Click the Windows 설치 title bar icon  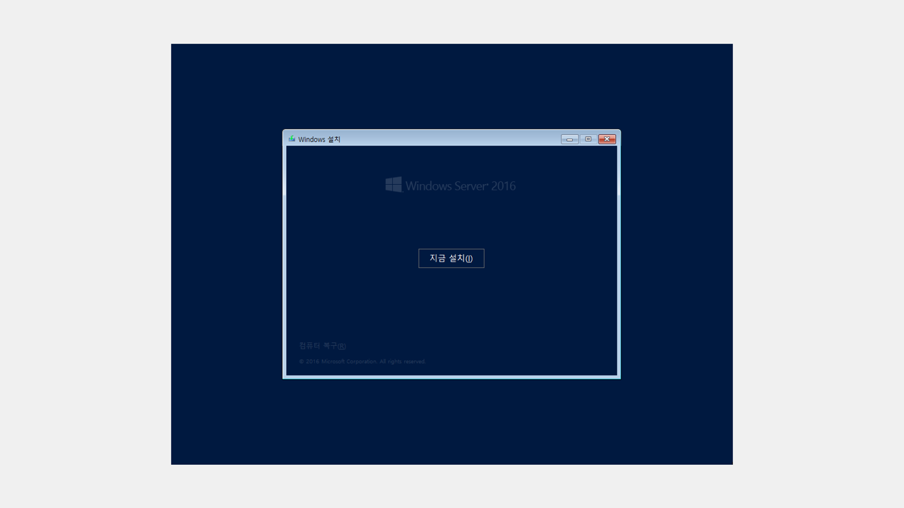[x=292, y=139]
